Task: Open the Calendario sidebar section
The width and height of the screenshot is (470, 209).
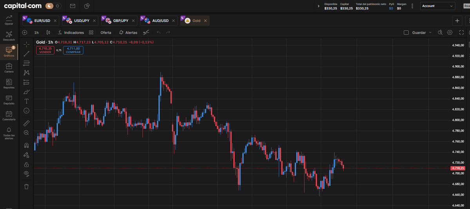Action: coord(9,116)
